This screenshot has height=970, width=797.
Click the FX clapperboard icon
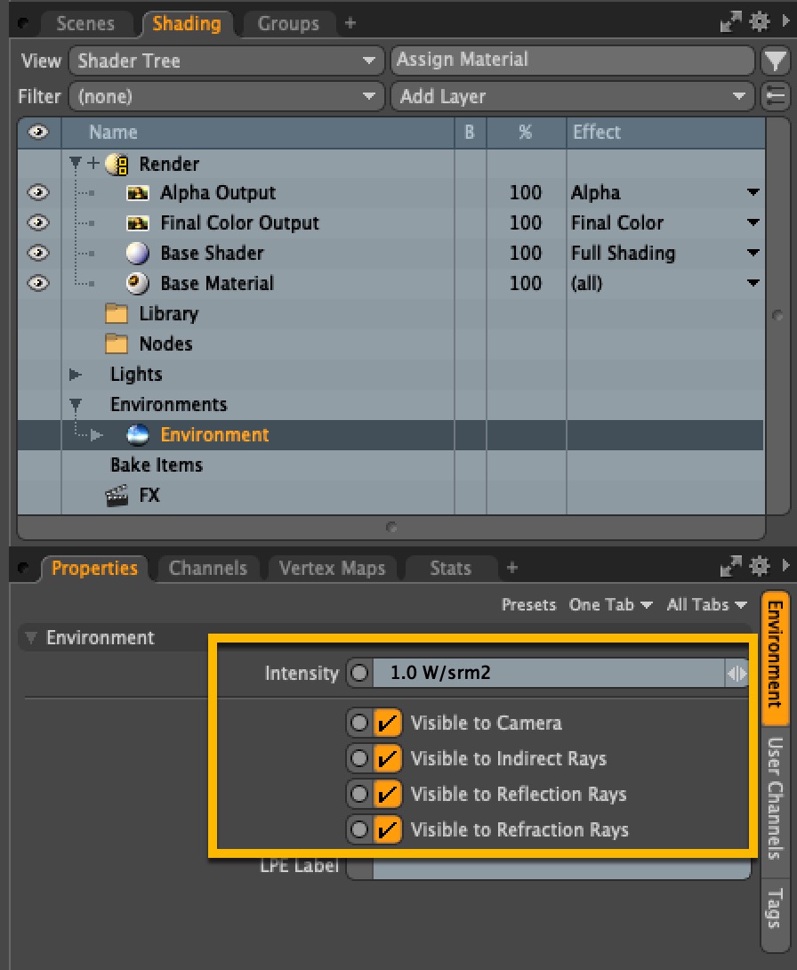(x=117, y=496)
